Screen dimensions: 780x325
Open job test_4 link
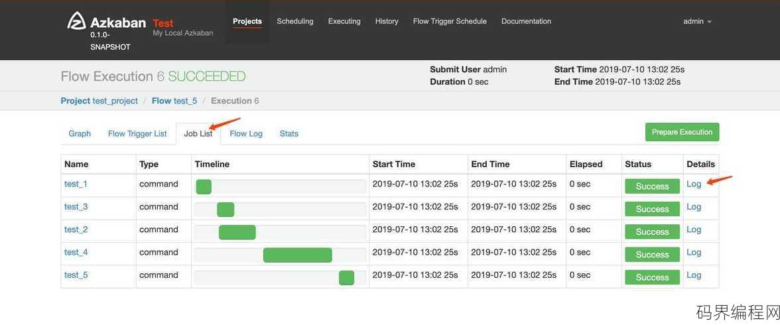[x=76, y=252]
